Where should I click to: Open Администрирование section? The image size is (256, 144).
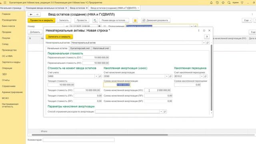pyautogui.click(x=12, y=92)
